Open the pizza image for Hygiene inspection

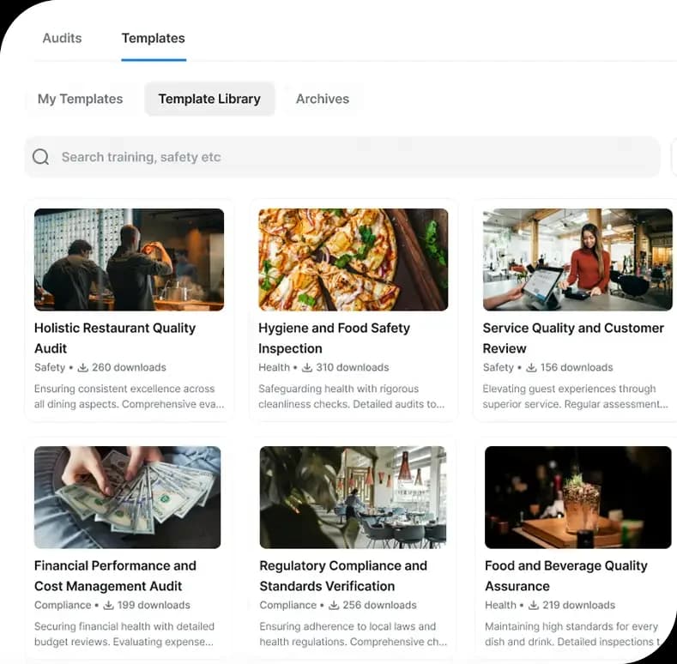tap(354, 259)
